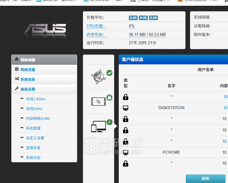Open 系统管理 settings

coord(44,128)
